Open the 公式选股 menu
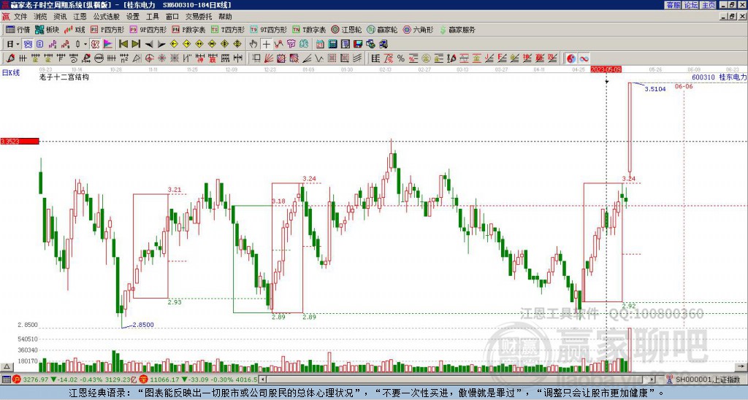This screenshot has height=400, width=748. [107, 17]
